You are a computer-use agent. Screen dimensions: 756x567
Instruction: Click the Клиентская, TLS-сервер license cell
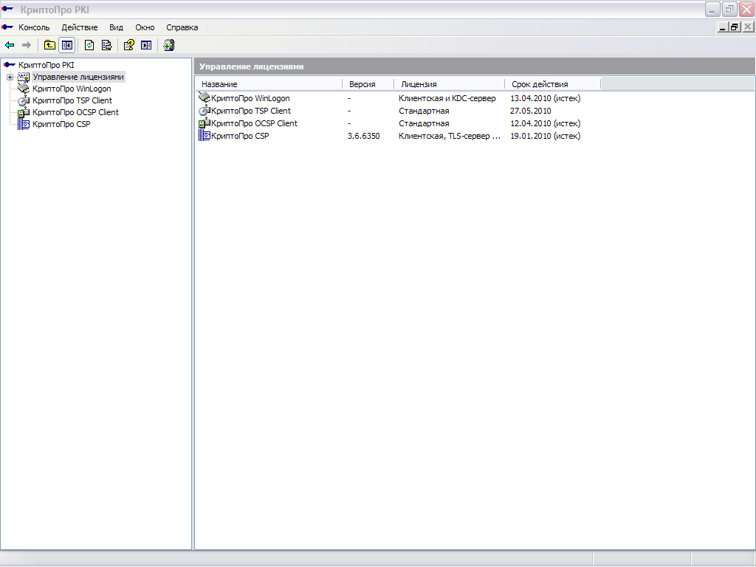tap(450, 136)
